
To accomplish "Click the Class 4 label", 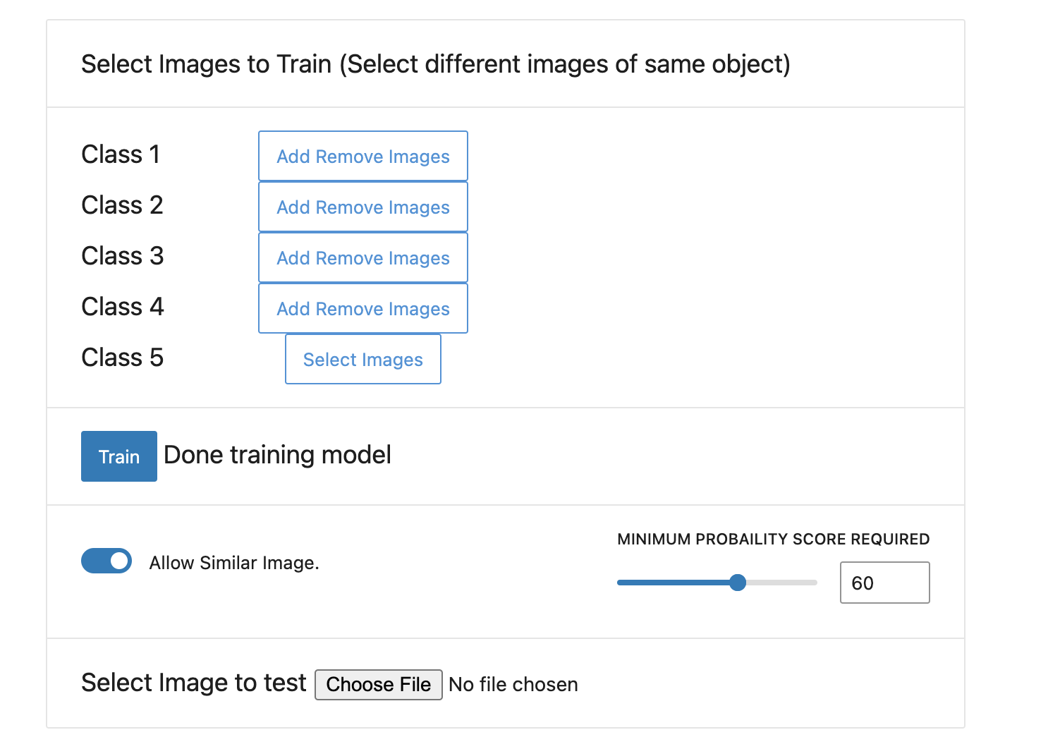I will pos(122,306).
